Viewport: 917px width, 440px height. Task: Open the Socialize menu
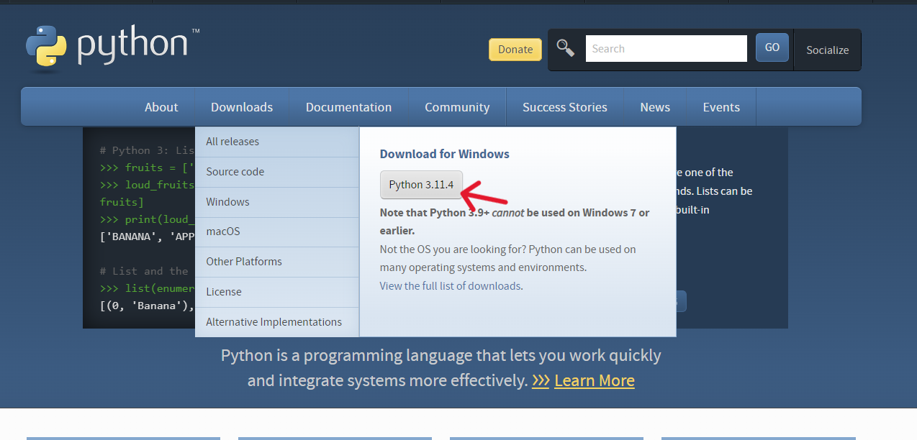click(x=828, y=50)
